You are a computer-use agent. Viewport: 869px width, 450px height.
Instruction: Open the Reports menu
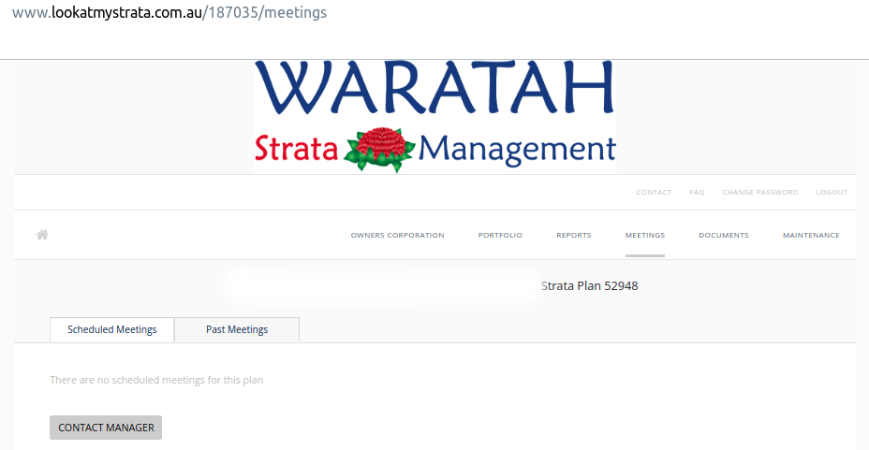(574, 235)
